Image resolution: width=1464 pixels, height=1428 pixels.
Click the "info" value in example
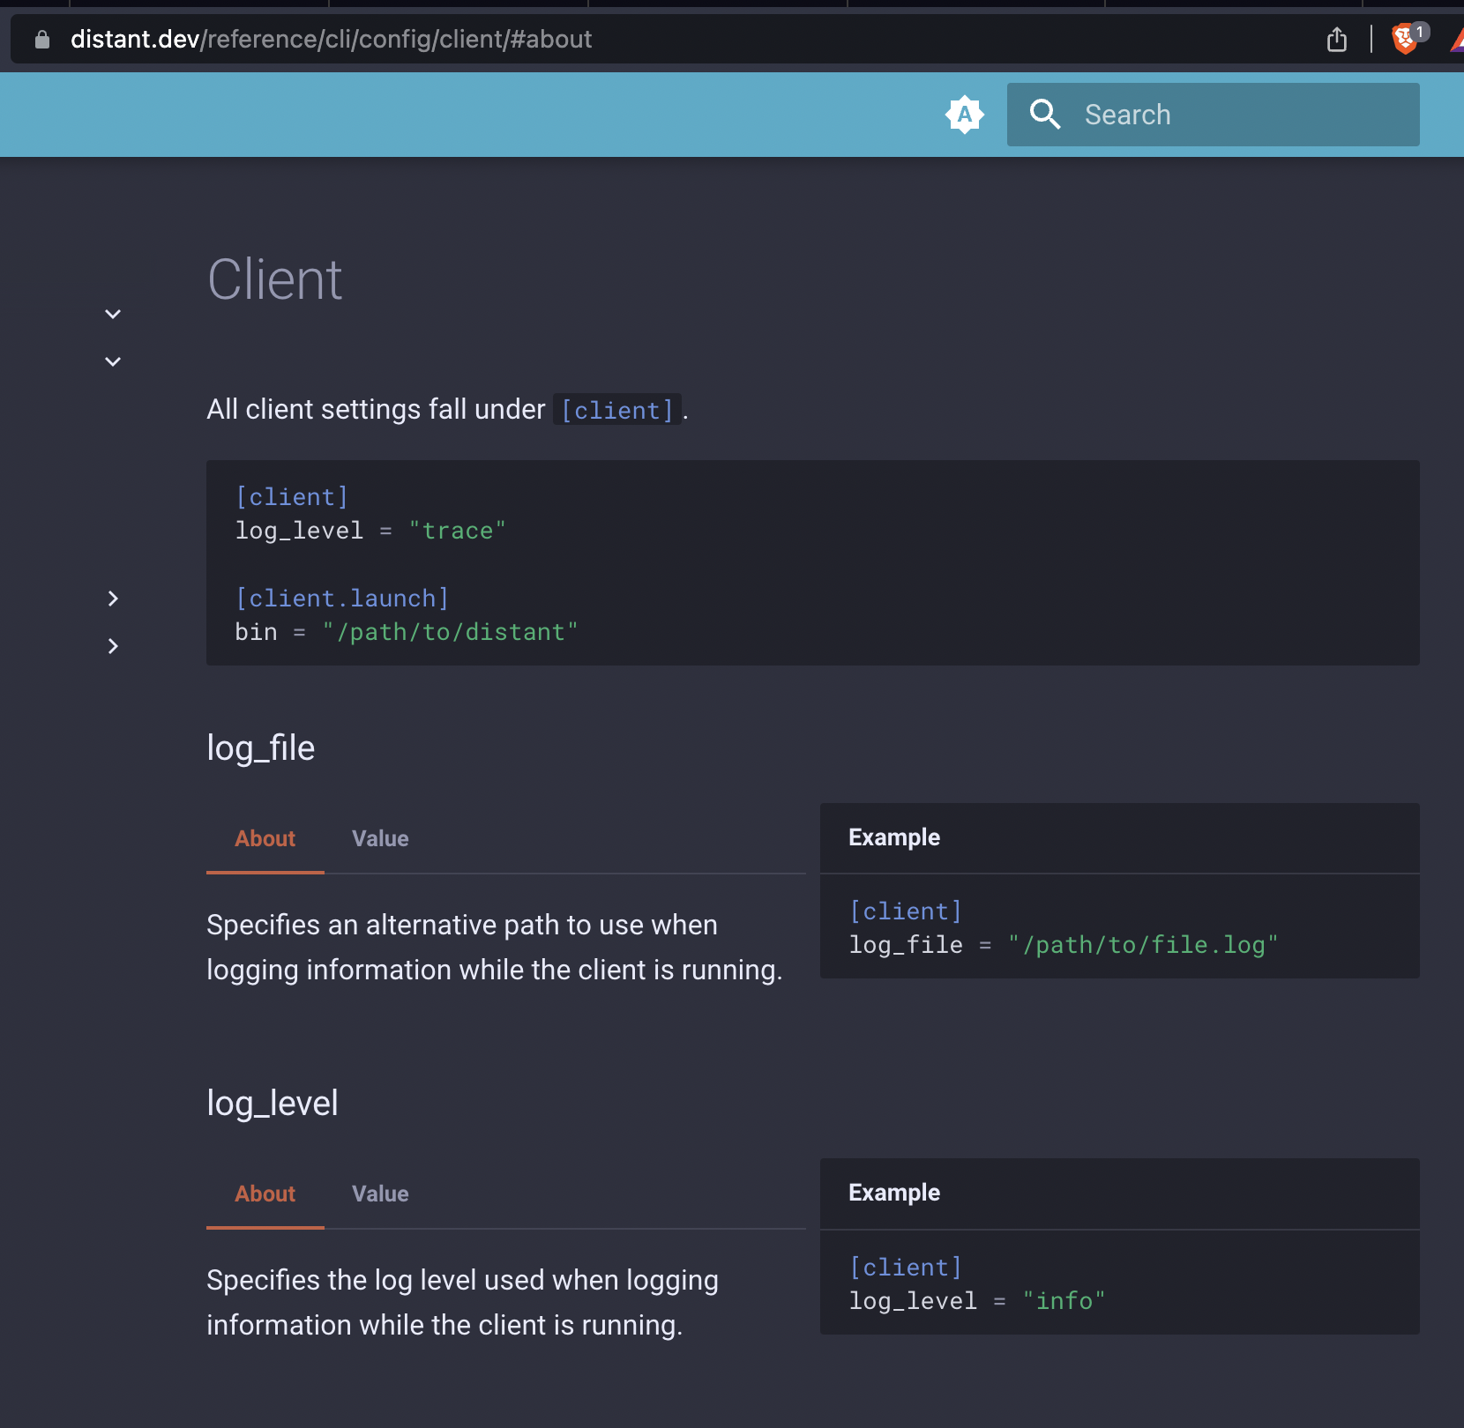pos(1064,1301)
